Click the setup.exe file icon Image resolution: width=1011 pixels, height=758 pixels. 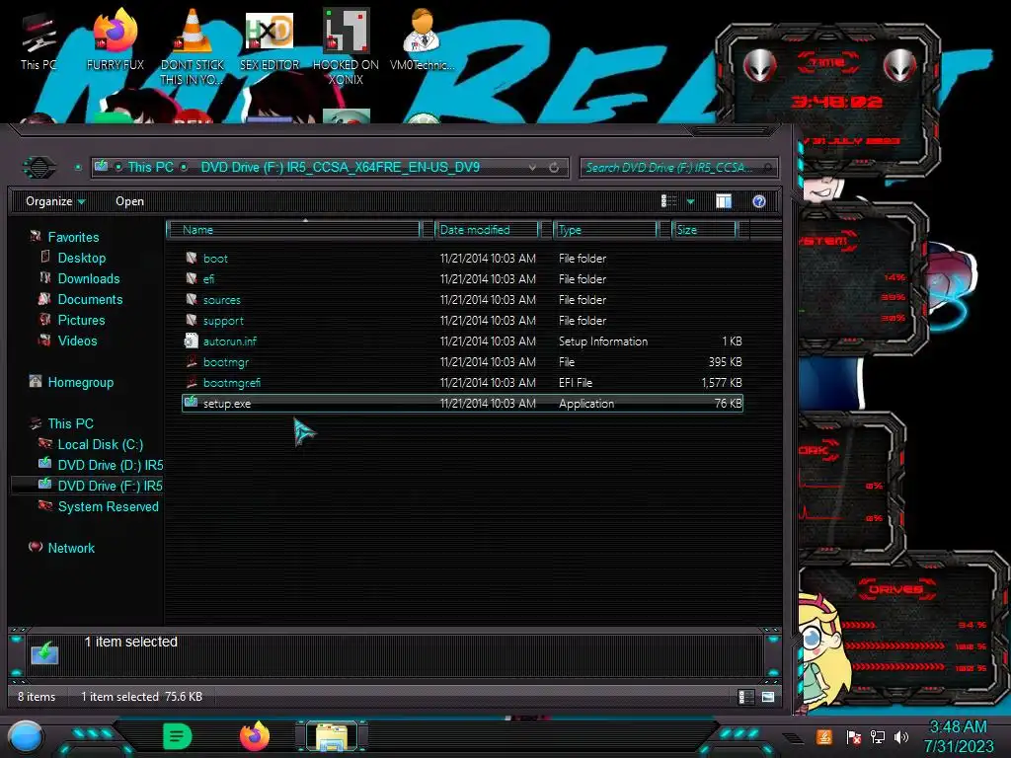pyautogui.click(x=191, y=403)
